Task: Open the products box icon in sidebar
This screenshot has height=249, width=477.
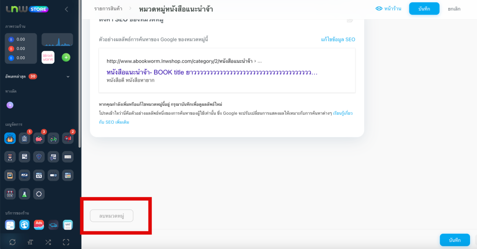Action: click(x=10, y=138)
